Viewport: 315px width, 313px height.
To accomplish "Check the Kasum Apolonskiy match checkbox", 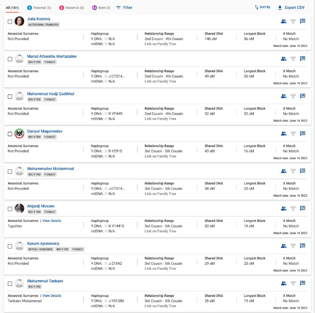I will 10,246.
